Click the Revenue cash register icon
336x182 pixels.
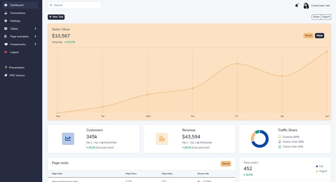coord(162,138)
